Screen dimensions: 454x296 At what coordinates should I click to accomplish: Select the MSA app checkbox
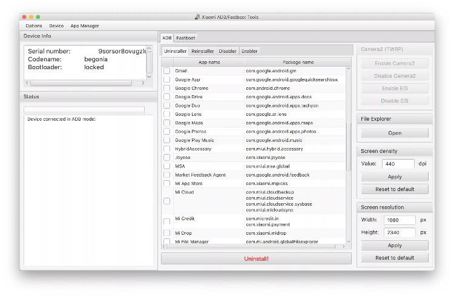click(x=167, y=166)
